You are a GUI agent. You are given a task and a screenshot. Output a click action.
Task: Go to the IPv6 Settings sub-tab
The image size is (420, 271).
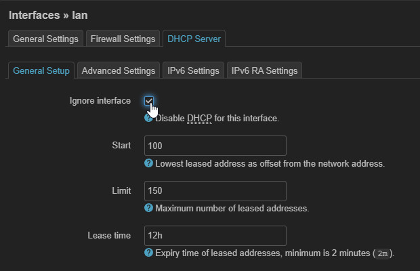click(x=193, y=70)
